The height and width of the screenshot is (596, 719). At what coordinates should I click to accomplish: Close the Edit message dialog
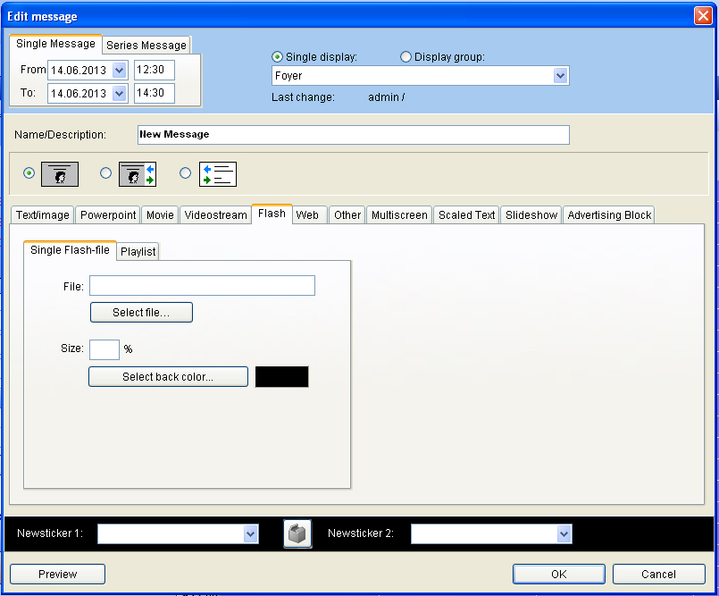coord(702,16)
